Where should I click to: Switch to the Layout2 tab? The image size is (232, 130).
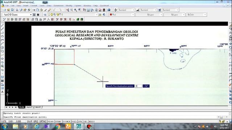38,107
